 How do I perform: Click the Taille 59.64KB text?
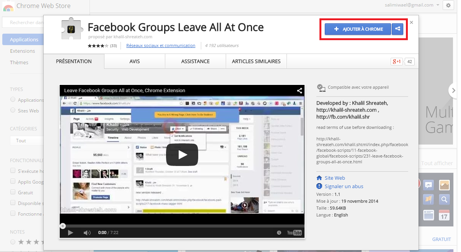click(x=331, y=208)
